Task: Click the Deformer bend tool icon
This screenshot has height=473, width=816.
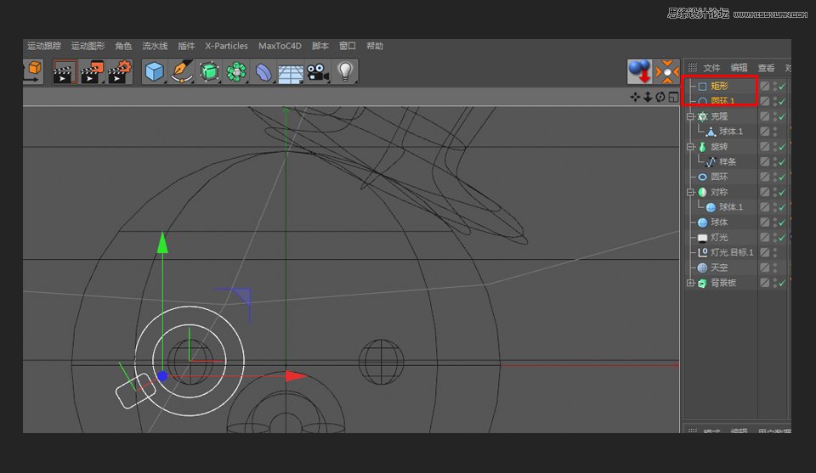Action: [x=263, y=72]
